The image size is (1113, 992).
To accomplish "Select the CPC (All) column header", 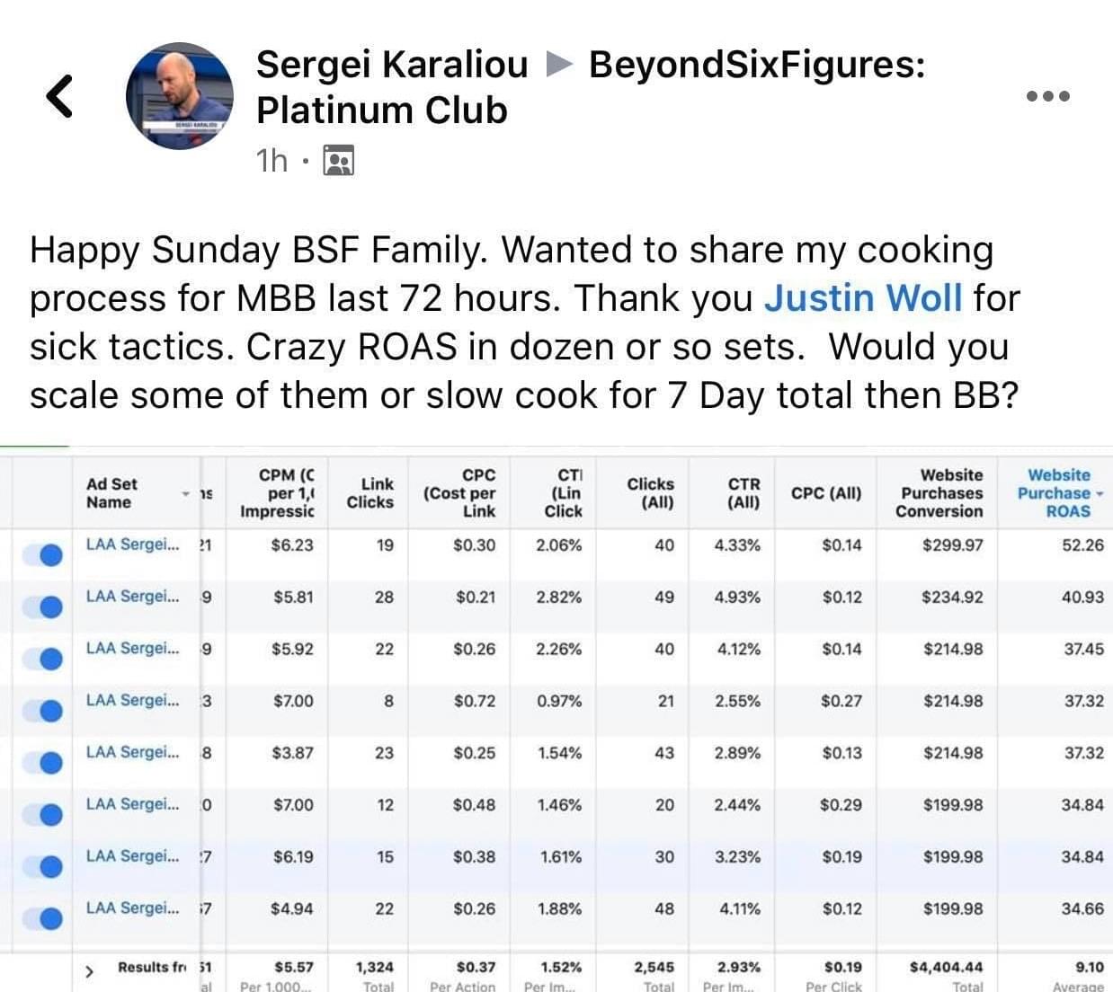I will click(x=825, y=493).
